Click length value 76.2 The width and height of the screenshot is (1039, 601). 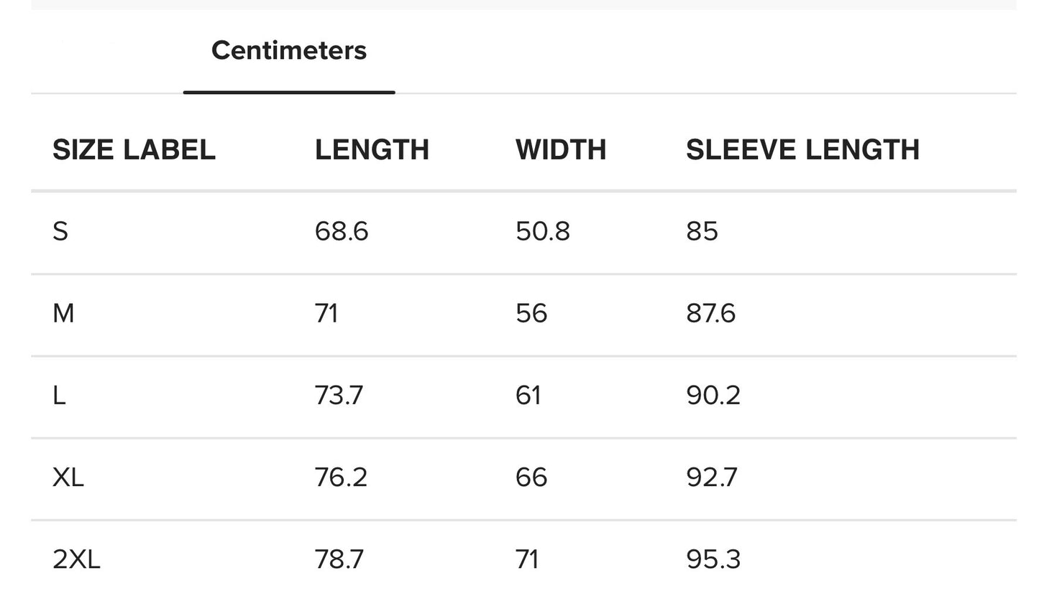[341, 477]
